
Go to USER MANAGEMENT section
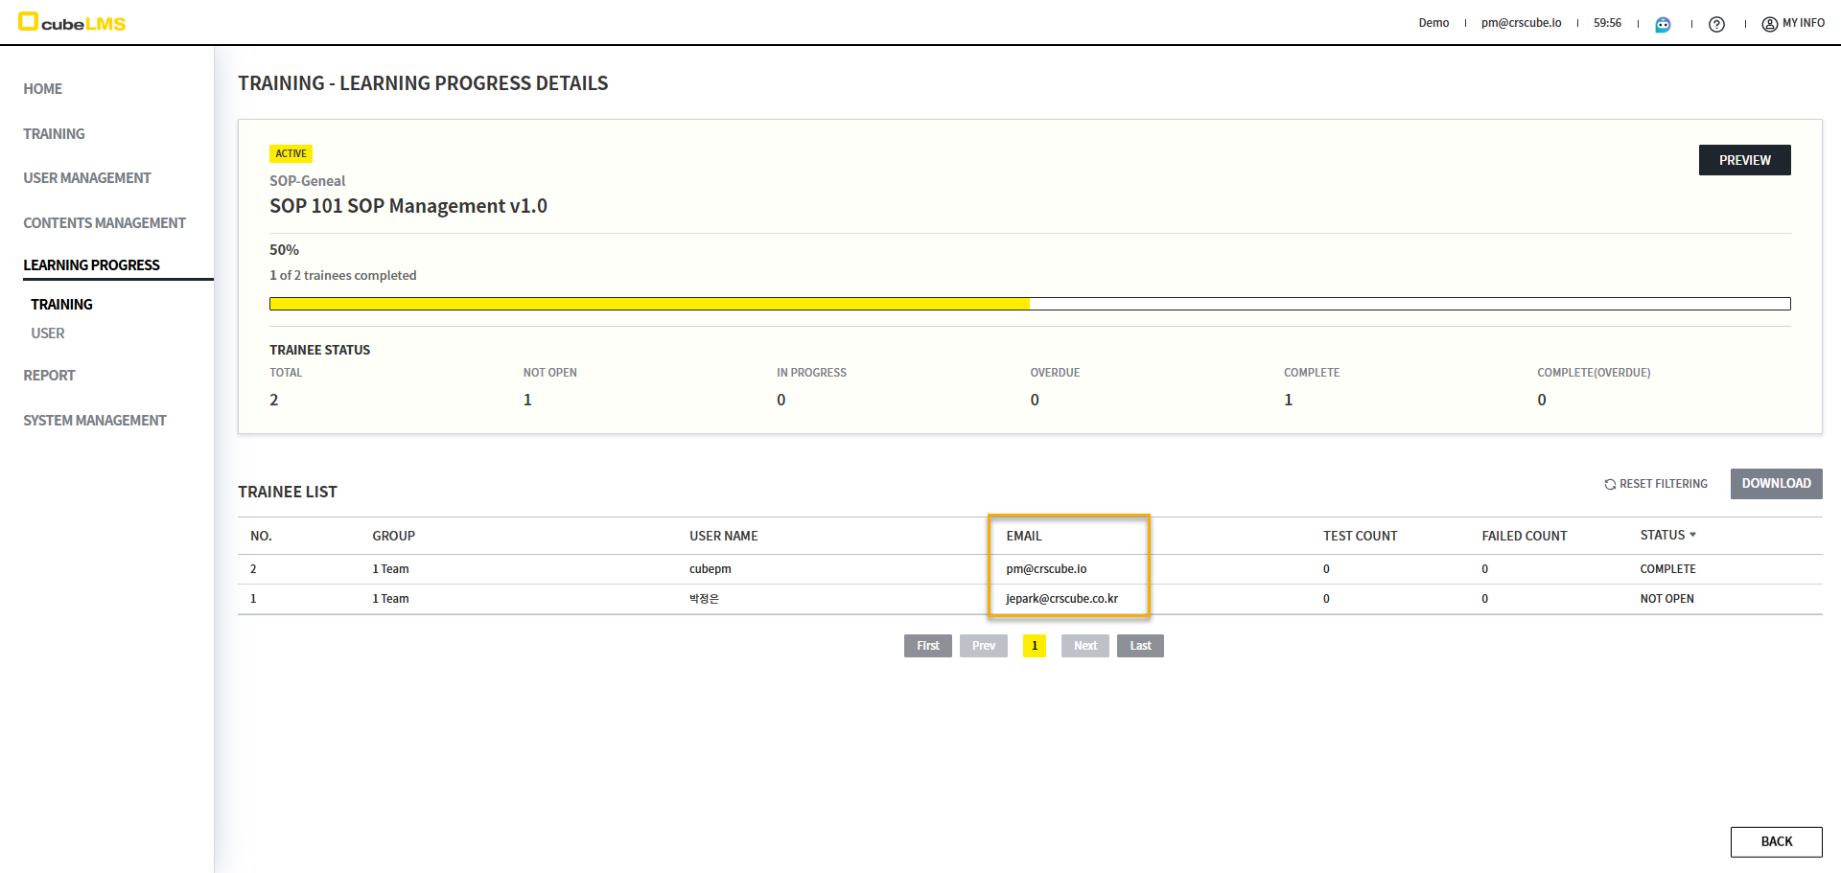click(87, 178)
